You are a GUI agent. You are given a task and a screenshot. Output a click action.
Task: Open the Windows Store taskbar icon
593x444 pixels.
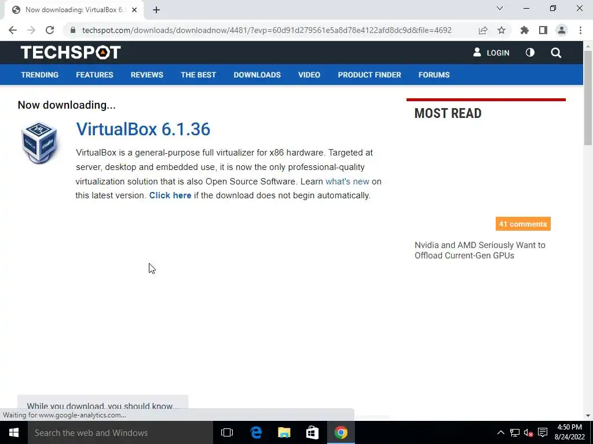point(312,432)
